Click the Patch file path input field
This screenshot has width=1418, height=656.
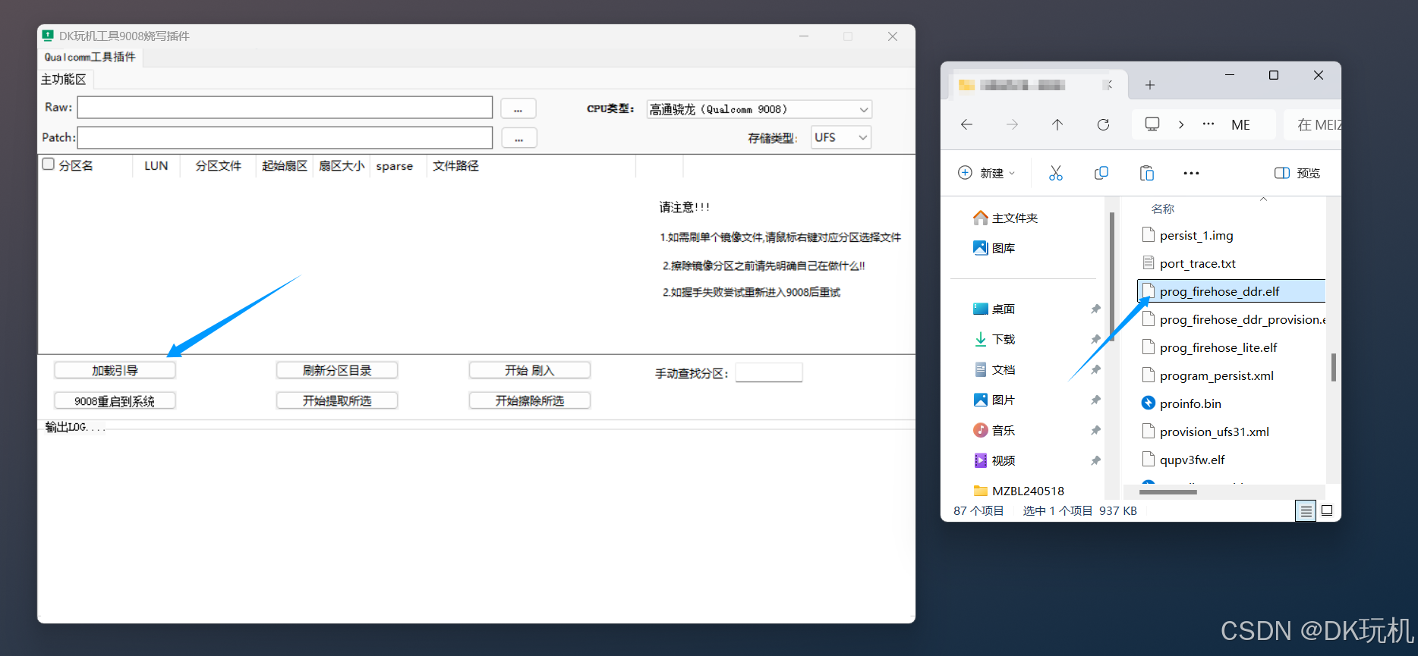click(x=285, y=137)
